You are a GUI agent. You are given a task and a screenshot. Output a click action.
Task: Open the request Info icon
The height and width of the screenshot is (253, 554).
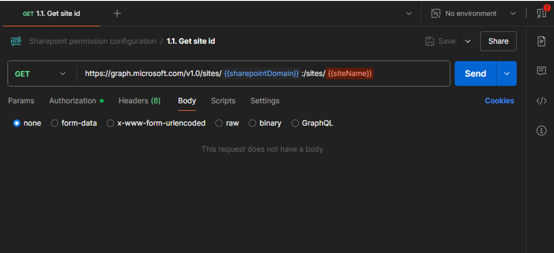click(x=541, y=131)
